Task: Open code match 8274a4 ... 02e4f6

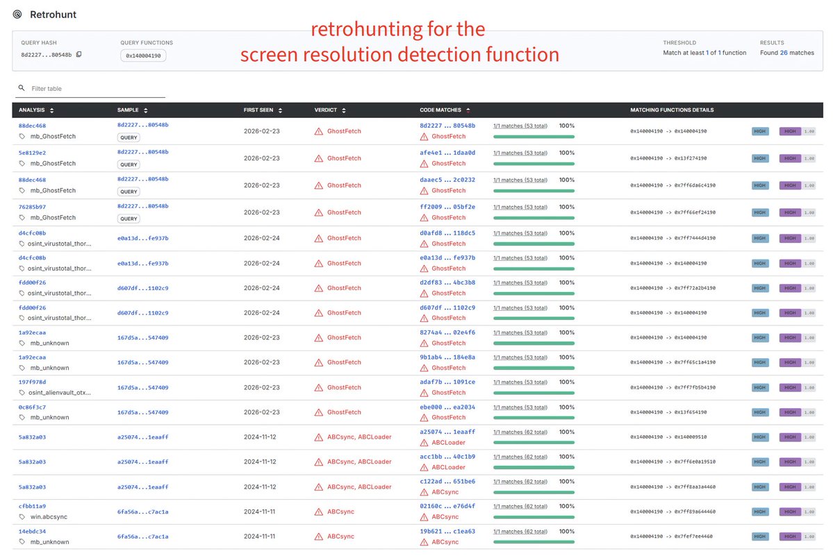Action: tap(447, 332)
